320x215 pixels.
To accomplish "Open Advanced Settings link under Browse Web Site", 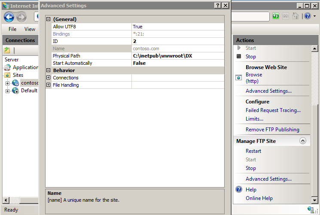I will (268, 91).
